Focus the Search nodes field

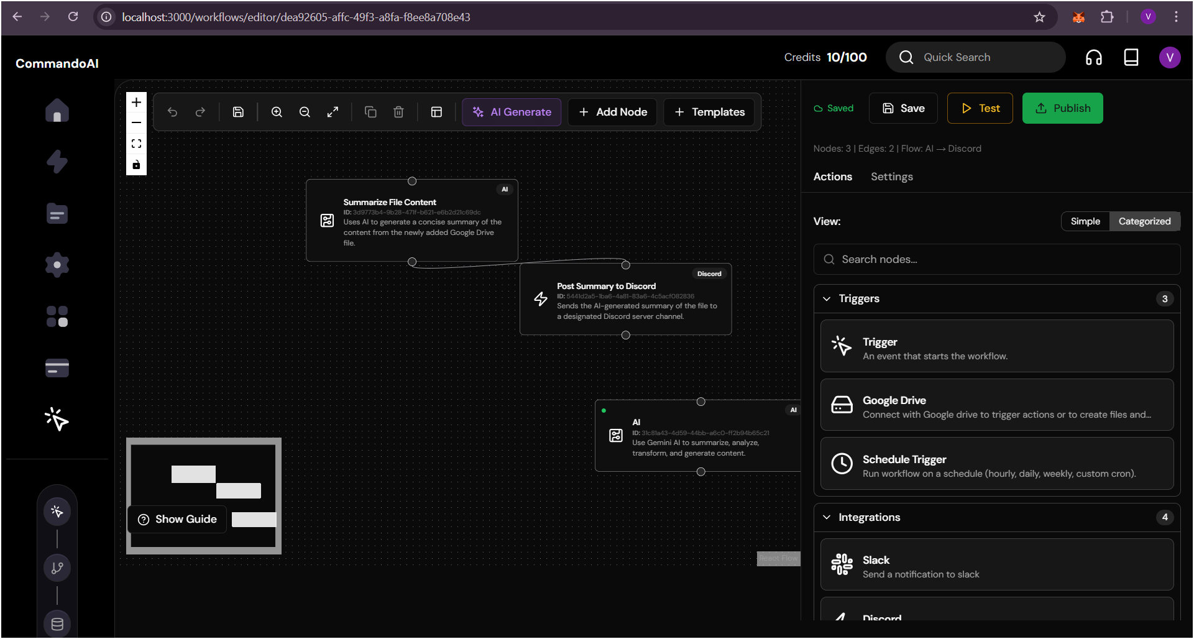tap(997, 259)
